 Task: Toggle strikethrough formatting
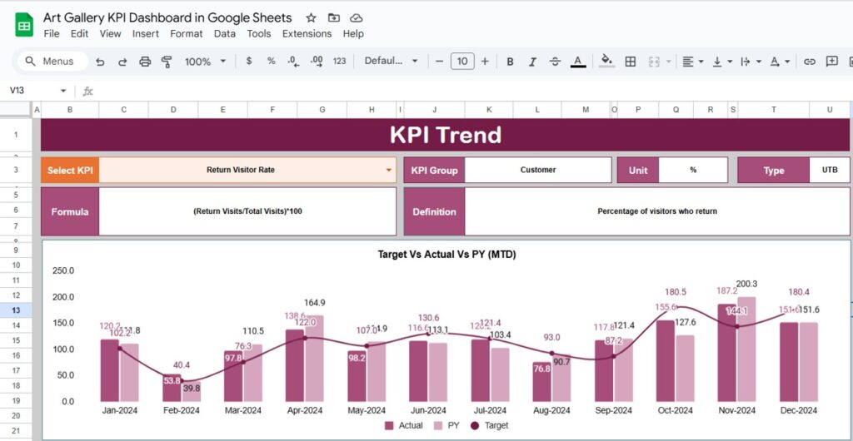555,62
